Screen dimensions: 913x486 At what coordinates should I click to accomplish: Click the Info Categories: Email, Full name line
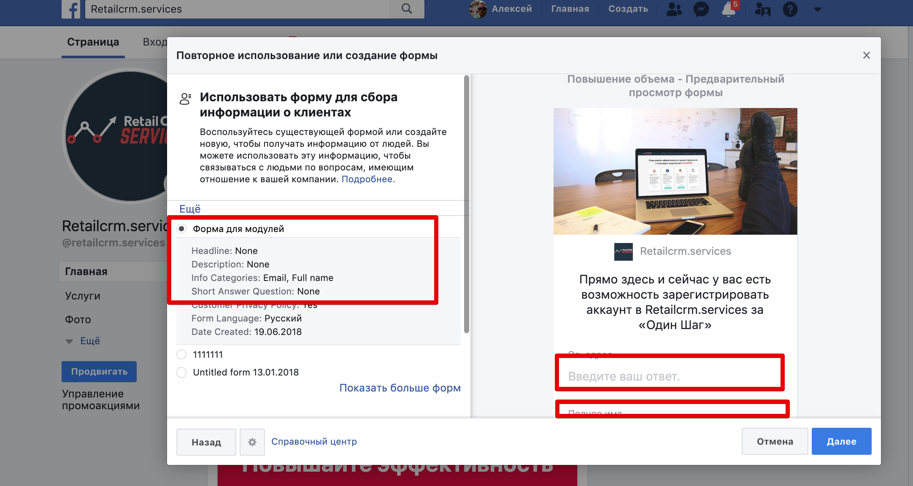tap(262, 278)
